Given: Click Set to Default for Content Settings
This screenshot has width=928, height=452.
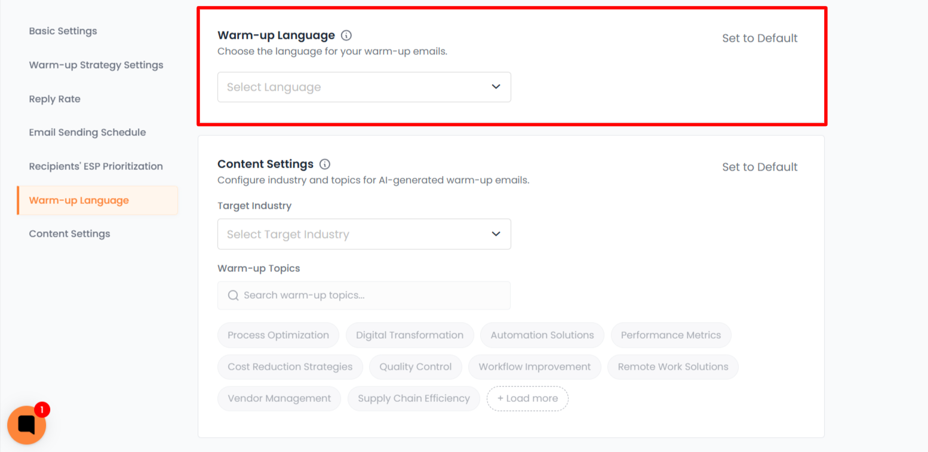Looking at the screenshot, I should pos(760,167).
